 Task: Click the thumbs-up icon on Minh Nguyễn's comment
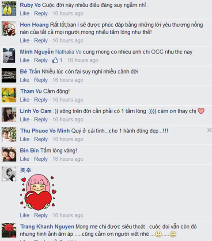tap(55, 60)
